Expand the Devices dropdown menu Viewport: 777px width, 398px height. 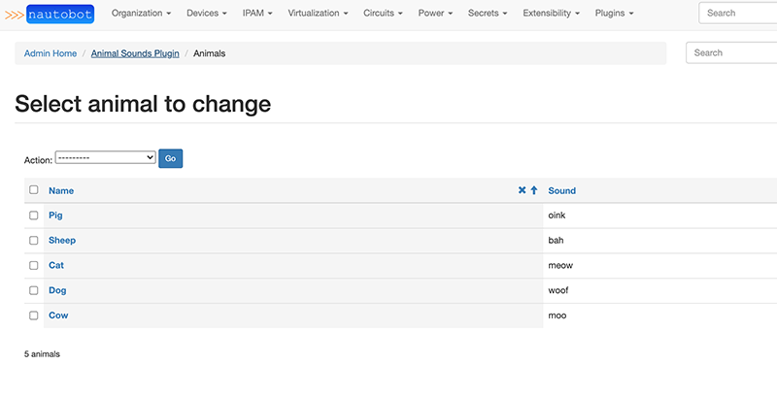pos(206,14)
